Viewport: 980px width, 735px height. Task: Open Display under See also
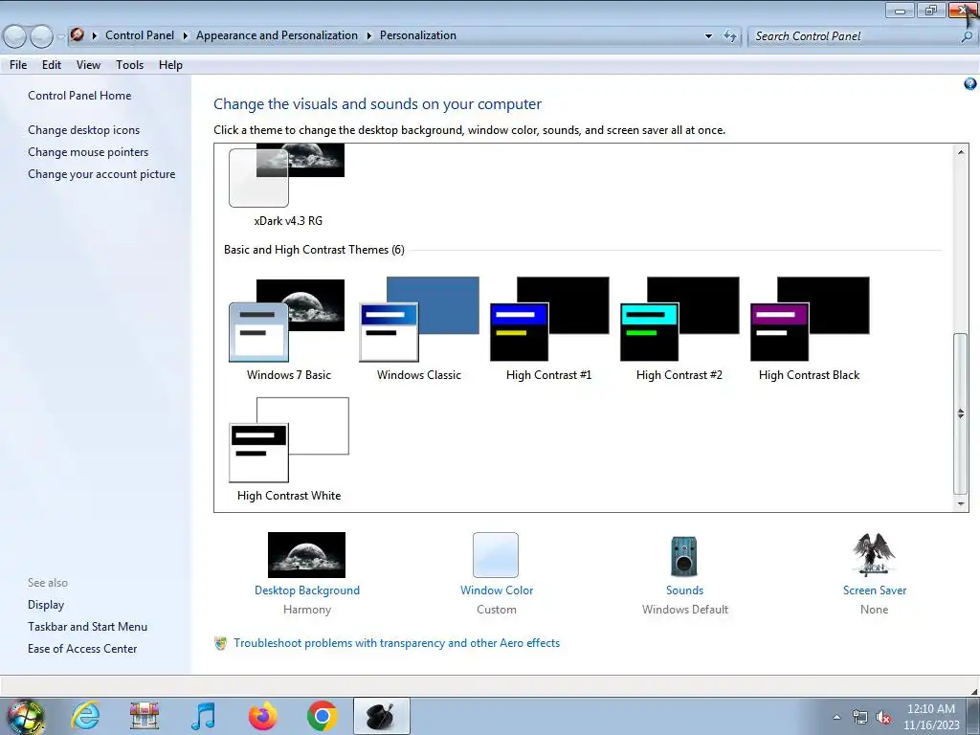[x=46, y=605]
